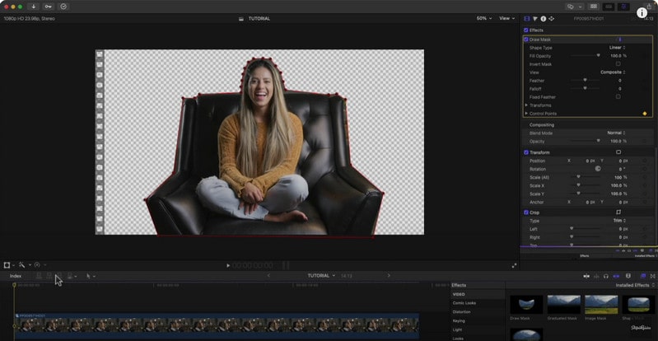Open the enhancement magic wand tool
The image size is (658, 341).
click(21, 265)
